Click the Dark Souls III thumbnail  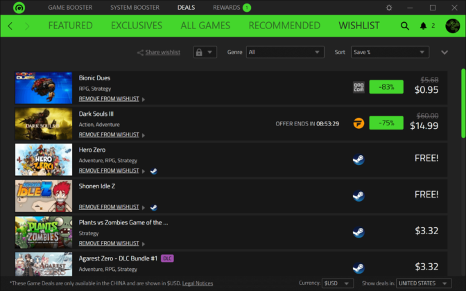[44, 124]
